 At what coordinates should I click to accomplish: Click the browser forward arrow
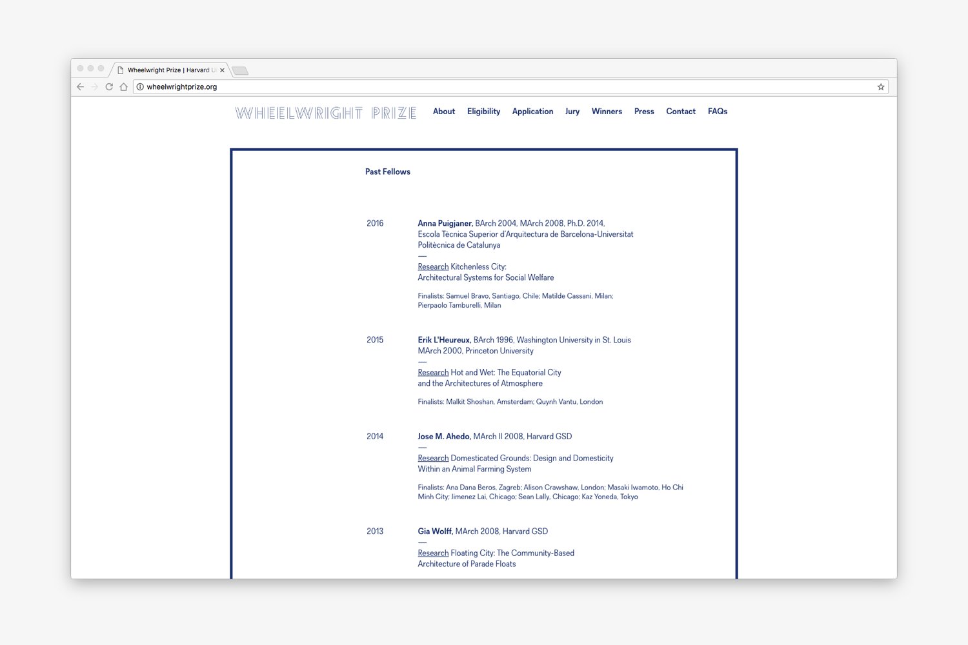95,87
